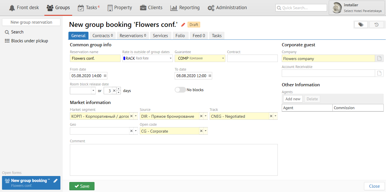The image size is (386, 192).
Task: Click document icon next to Company field
Action: (379, 59)
